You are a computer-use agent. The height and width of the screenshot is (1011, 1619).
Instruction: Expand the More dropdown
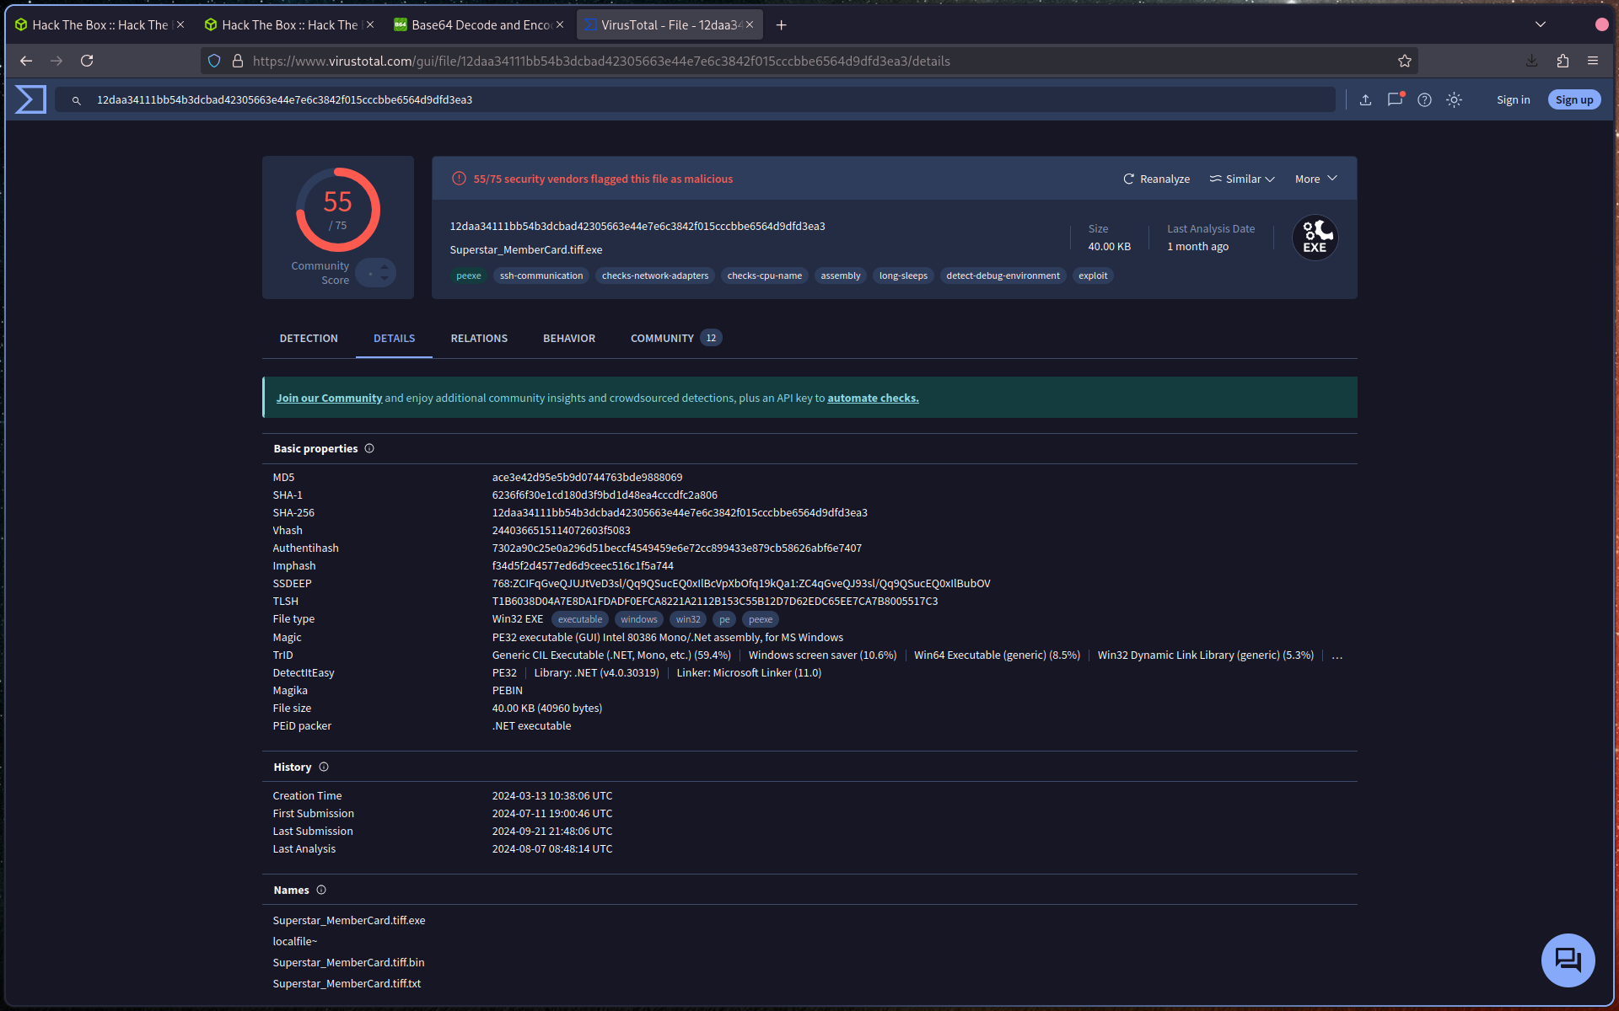1316,179
